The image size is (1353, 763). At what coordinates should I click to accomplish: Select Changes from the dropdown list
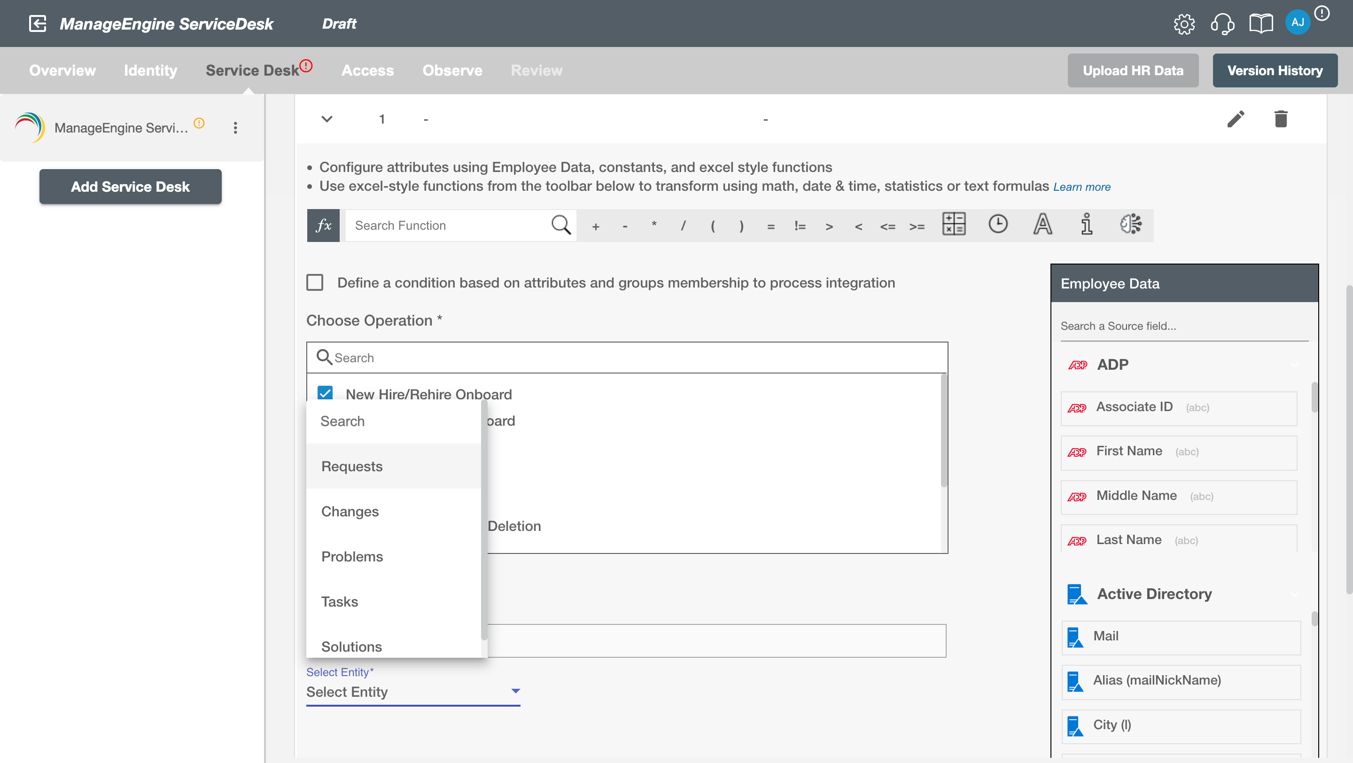click(x=393, y=512)
